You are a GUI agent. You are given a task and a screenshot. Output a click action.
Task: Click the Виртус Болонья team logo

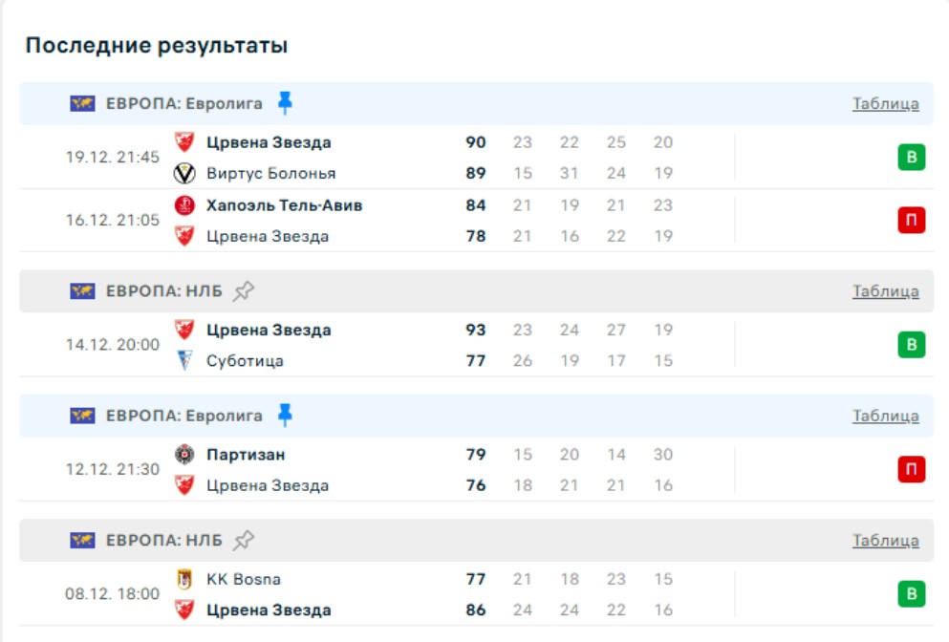point(184,174)
